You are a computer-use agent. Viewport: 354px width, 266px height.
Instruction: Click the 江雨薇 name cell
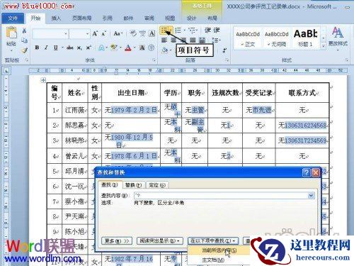[x=75, y=110]
